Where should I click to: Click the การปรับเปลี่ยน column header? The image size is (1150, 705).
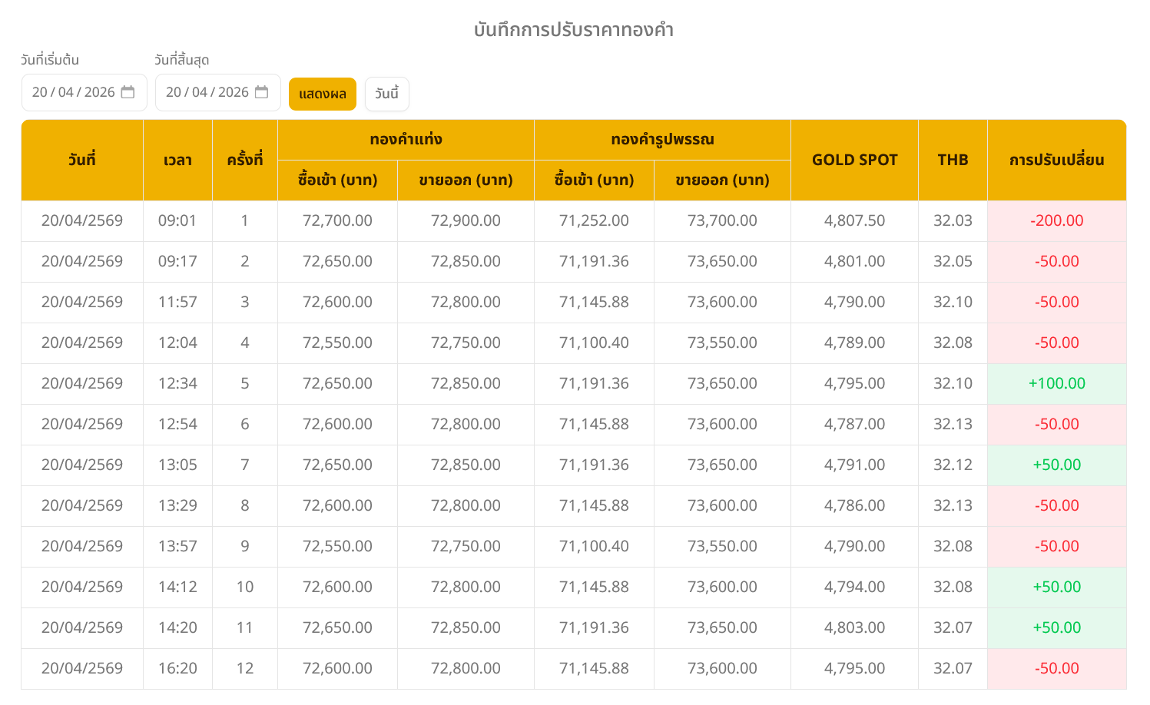(x=1056, y=160)
